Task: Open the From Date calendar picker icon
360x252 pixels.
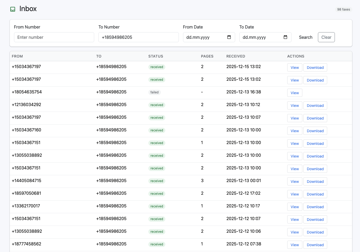Action: click(229, 37)
